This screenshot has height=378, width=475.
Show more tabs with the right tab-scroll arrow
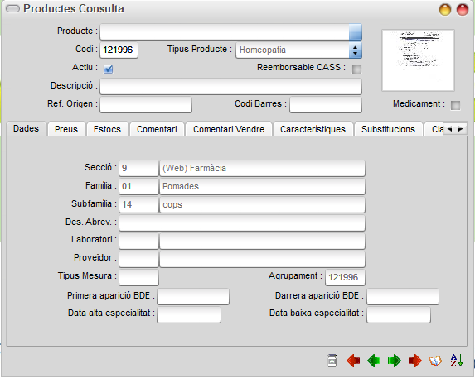tap(461, 129)
